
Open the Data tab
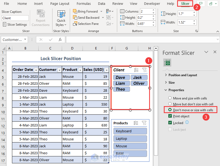pos(101,4)
